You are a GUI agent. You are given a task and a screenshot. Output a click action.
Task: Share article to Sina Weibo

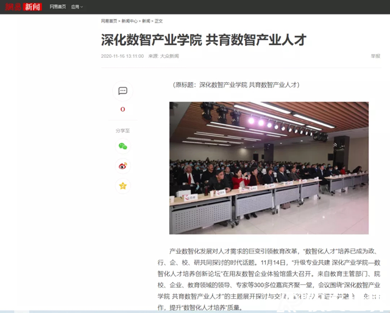(x=122, y=166)
